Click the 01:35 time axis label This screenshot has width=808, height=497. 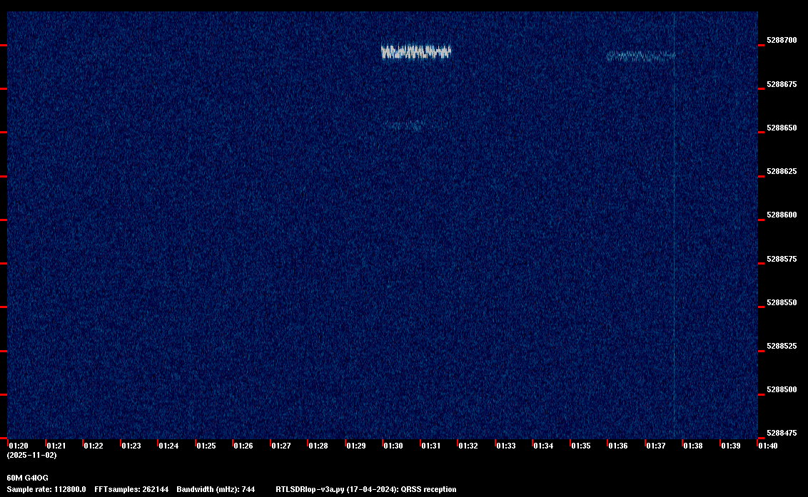581,446
